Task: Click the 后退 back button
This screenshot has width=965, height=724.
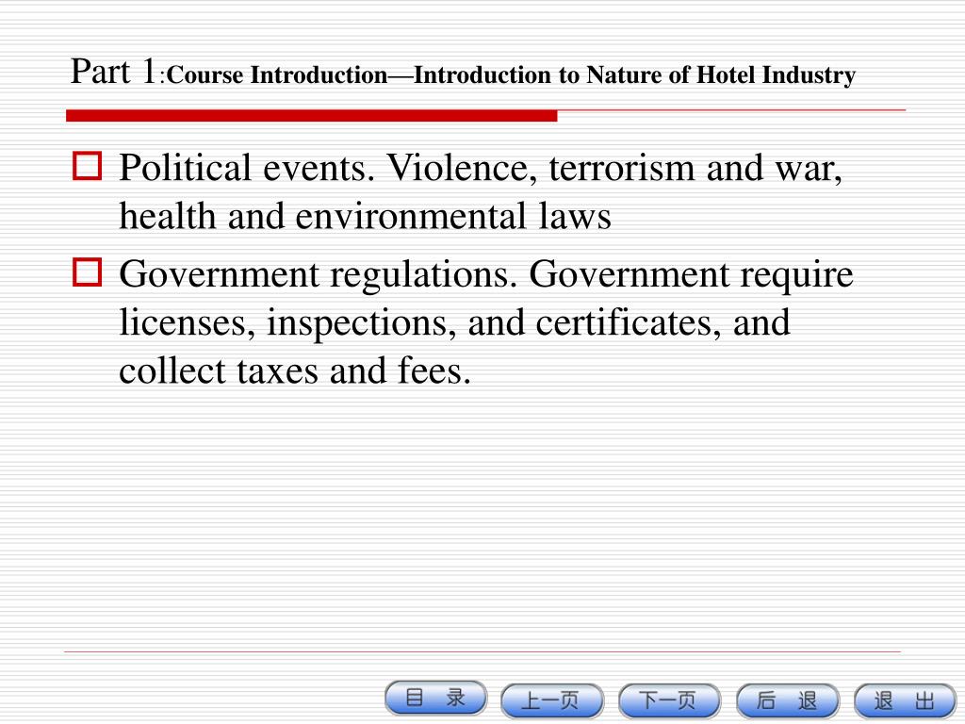Action: pyautogui.click(x=788, y=701)
